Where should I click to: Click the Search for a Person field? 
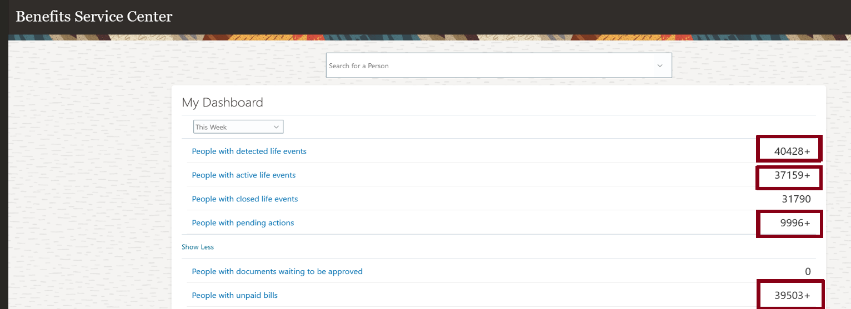(489, 65)
